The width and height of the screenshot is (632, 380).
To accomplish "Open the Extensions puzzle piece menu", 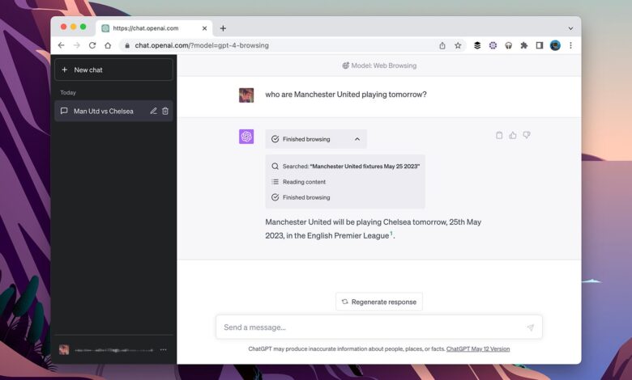I will (x=524, y=45).
